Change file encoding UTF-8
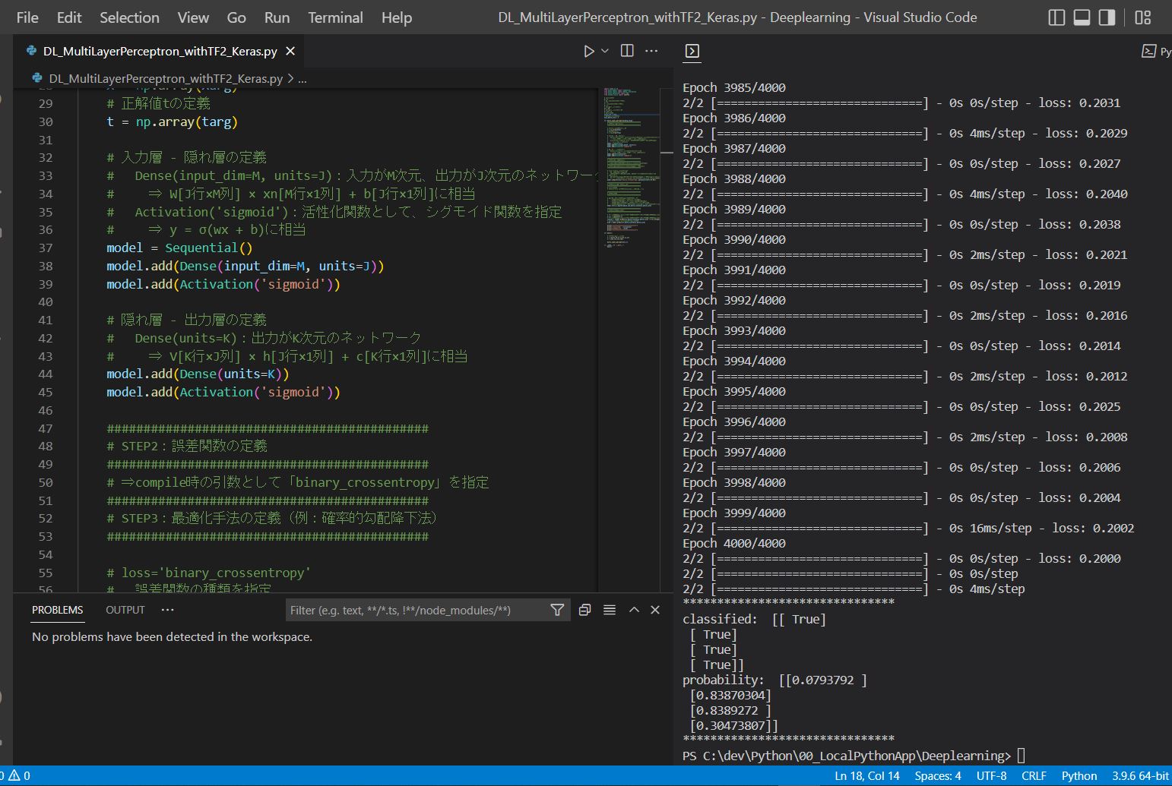Viewport: 1172px width, 786px height. (991, 775)
